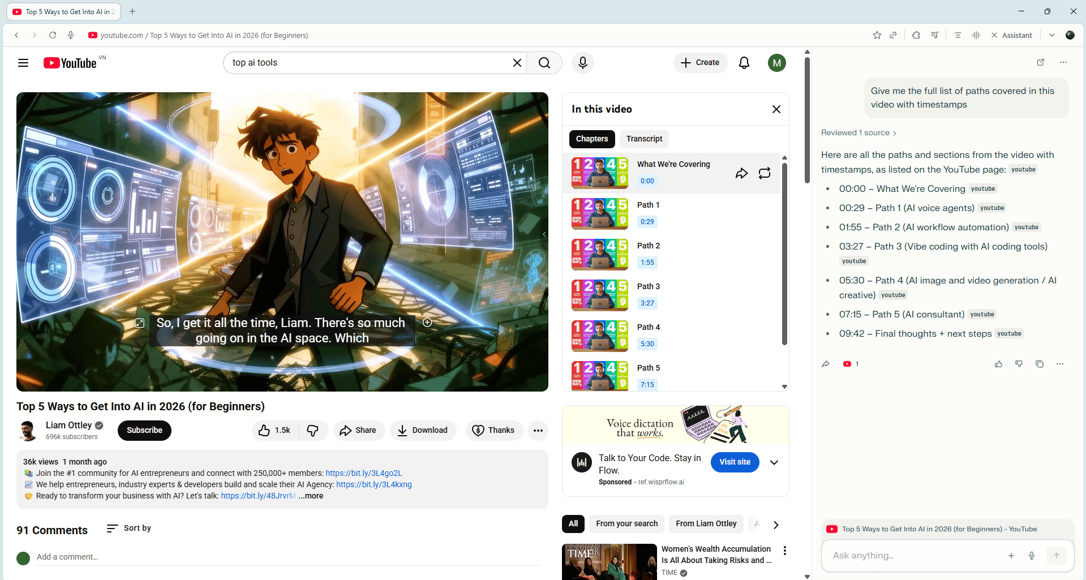Open the Sort by comments dropdown

click(x=129, y=528)
